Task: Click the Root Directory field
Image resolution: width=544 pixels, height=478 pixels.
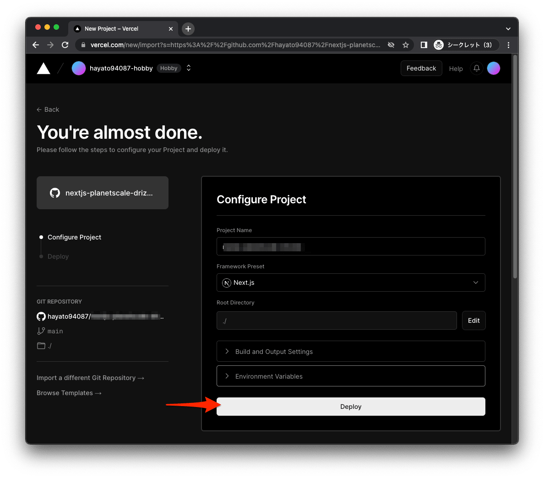Action: pos(337,320)
